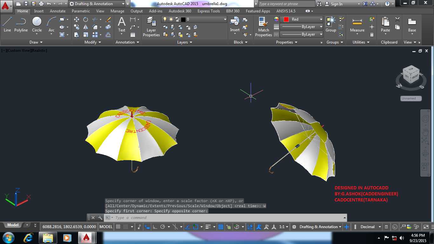Click the Offset tool icon

[108, 35]
